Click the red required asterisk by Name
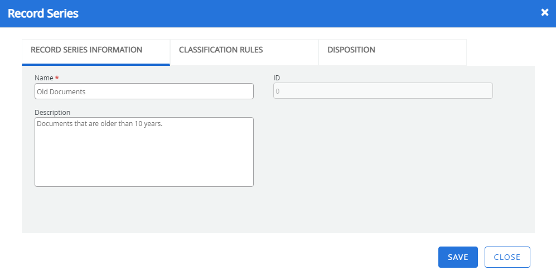This screenshot has height=280, width=556. (57, 78)
